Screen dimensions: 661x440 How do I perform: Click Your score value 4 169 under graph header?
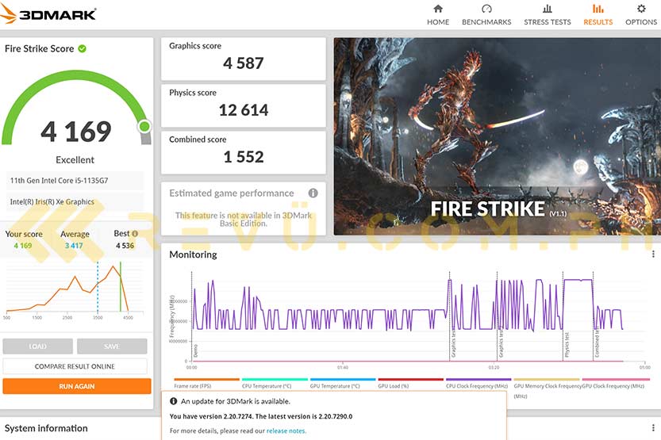(23, 246)
